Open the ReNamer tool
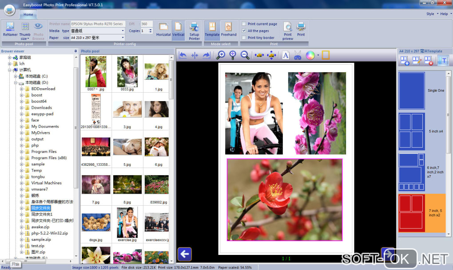Viewport: 453px width, 270px height. click(10, 29)
